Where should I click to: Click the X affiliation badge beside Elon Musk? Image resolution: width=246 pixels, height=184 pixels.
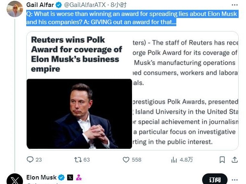70,177
